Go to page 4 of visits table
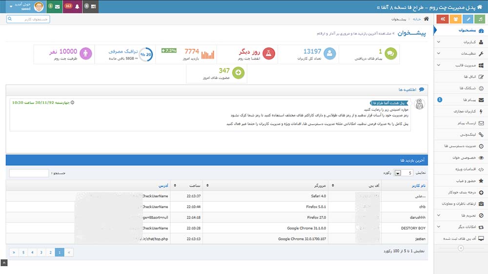 click(32, 253)
